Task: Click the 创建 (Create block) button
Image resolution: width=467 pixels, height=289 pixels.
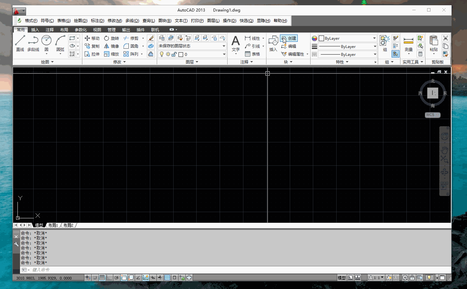Action: 289,38
